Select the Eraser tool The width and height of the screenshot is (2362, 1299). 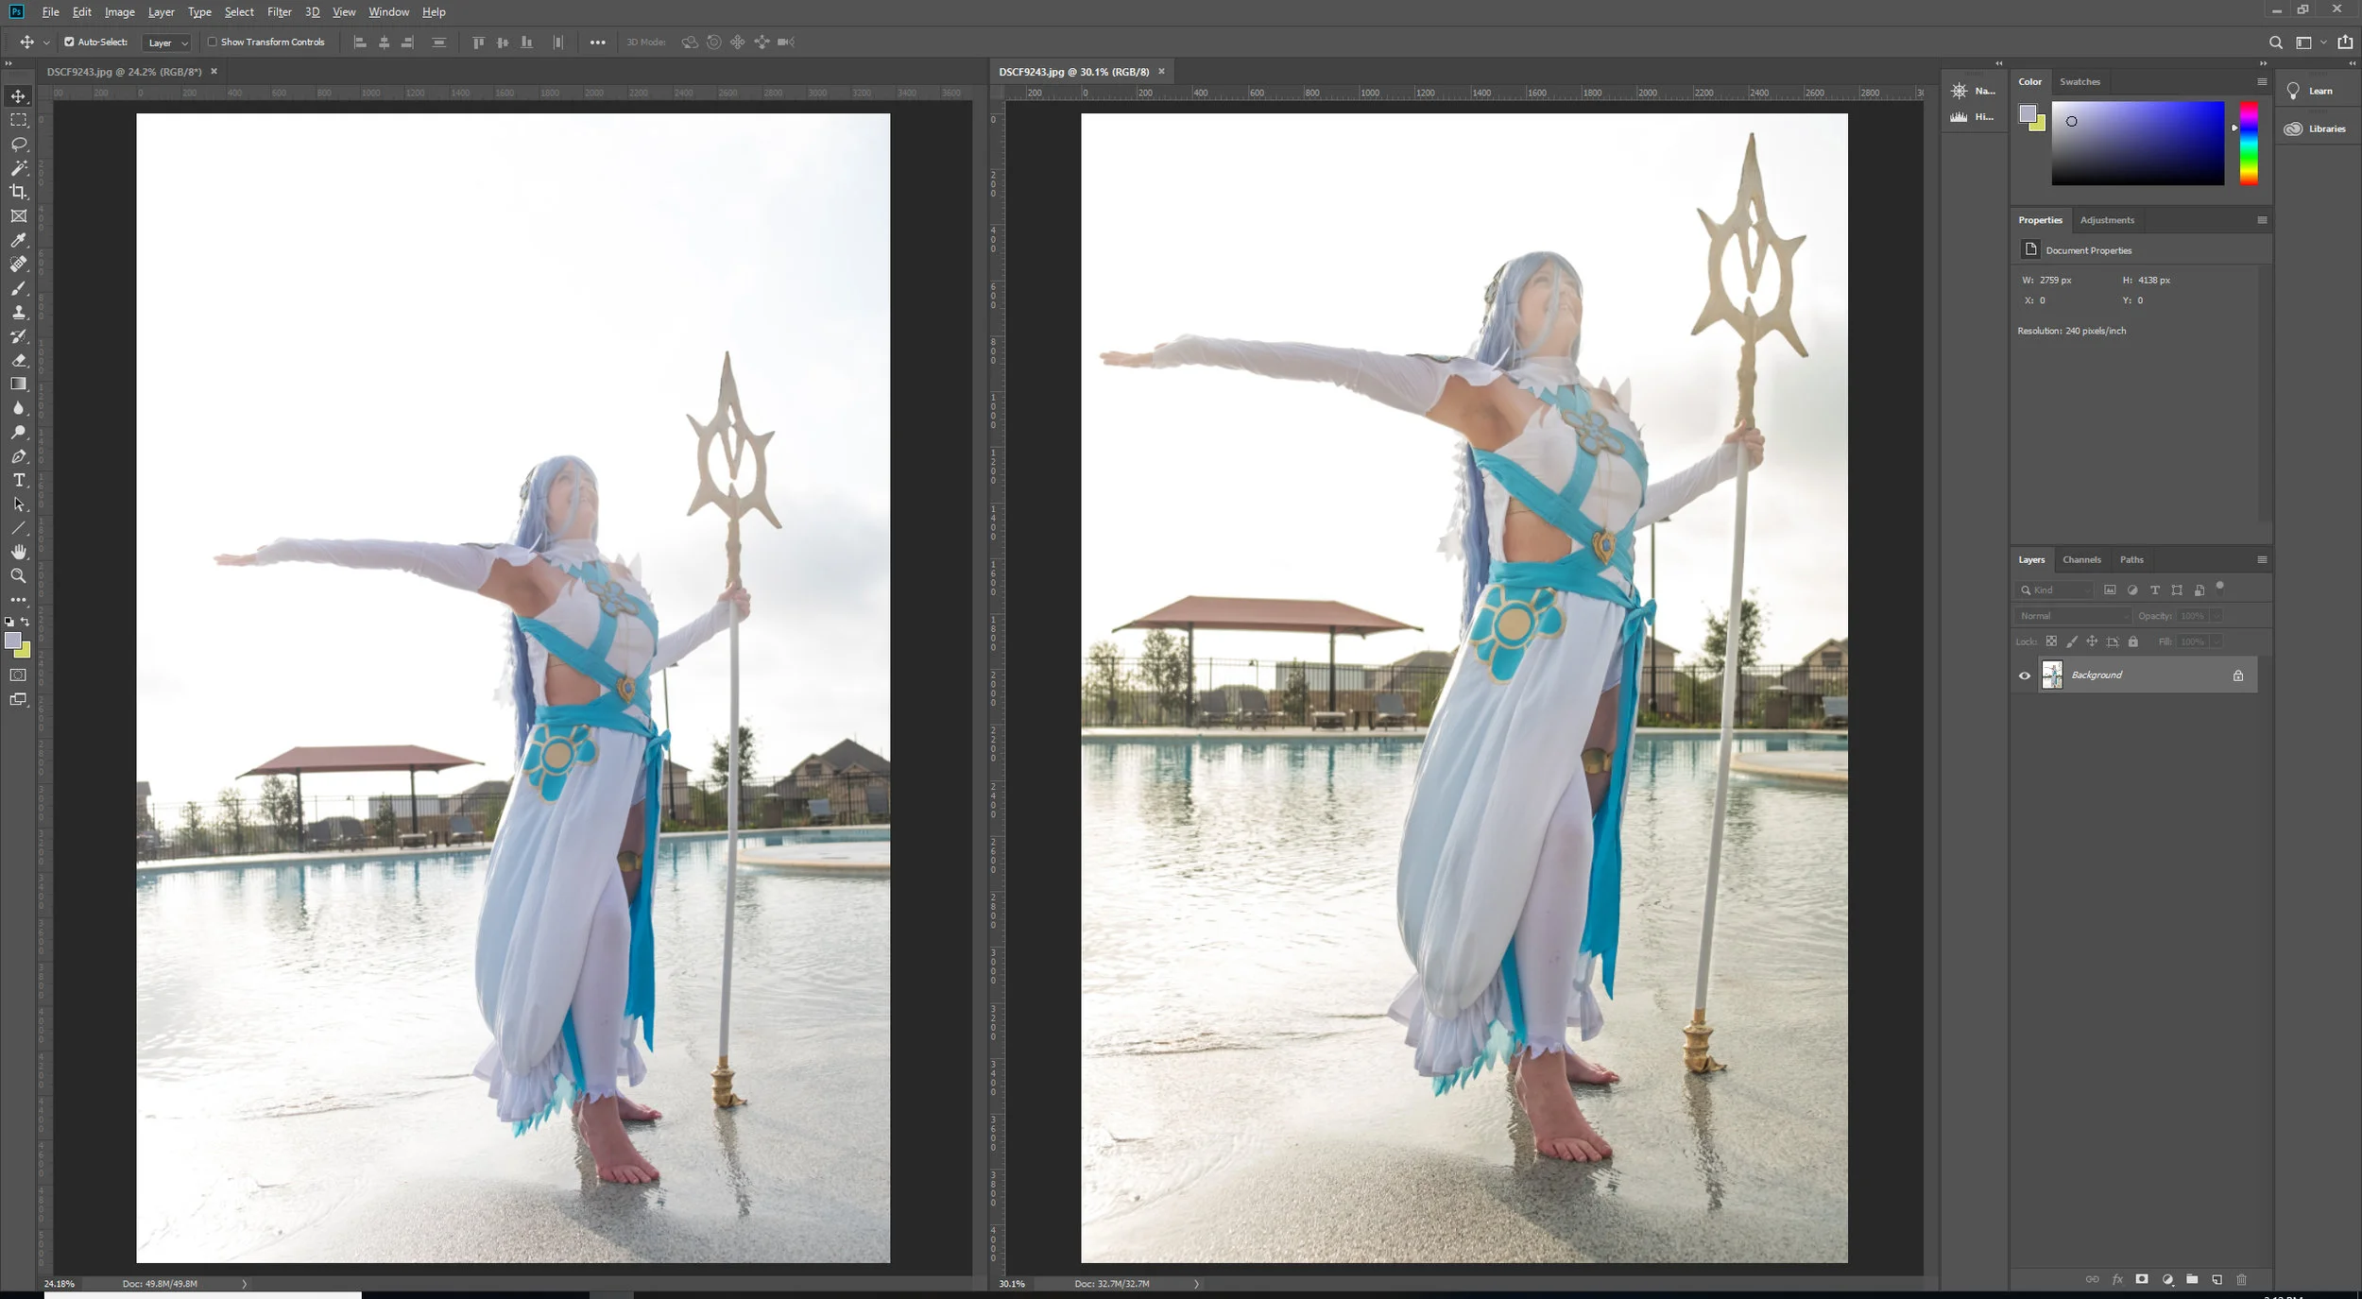click(19, 360)
